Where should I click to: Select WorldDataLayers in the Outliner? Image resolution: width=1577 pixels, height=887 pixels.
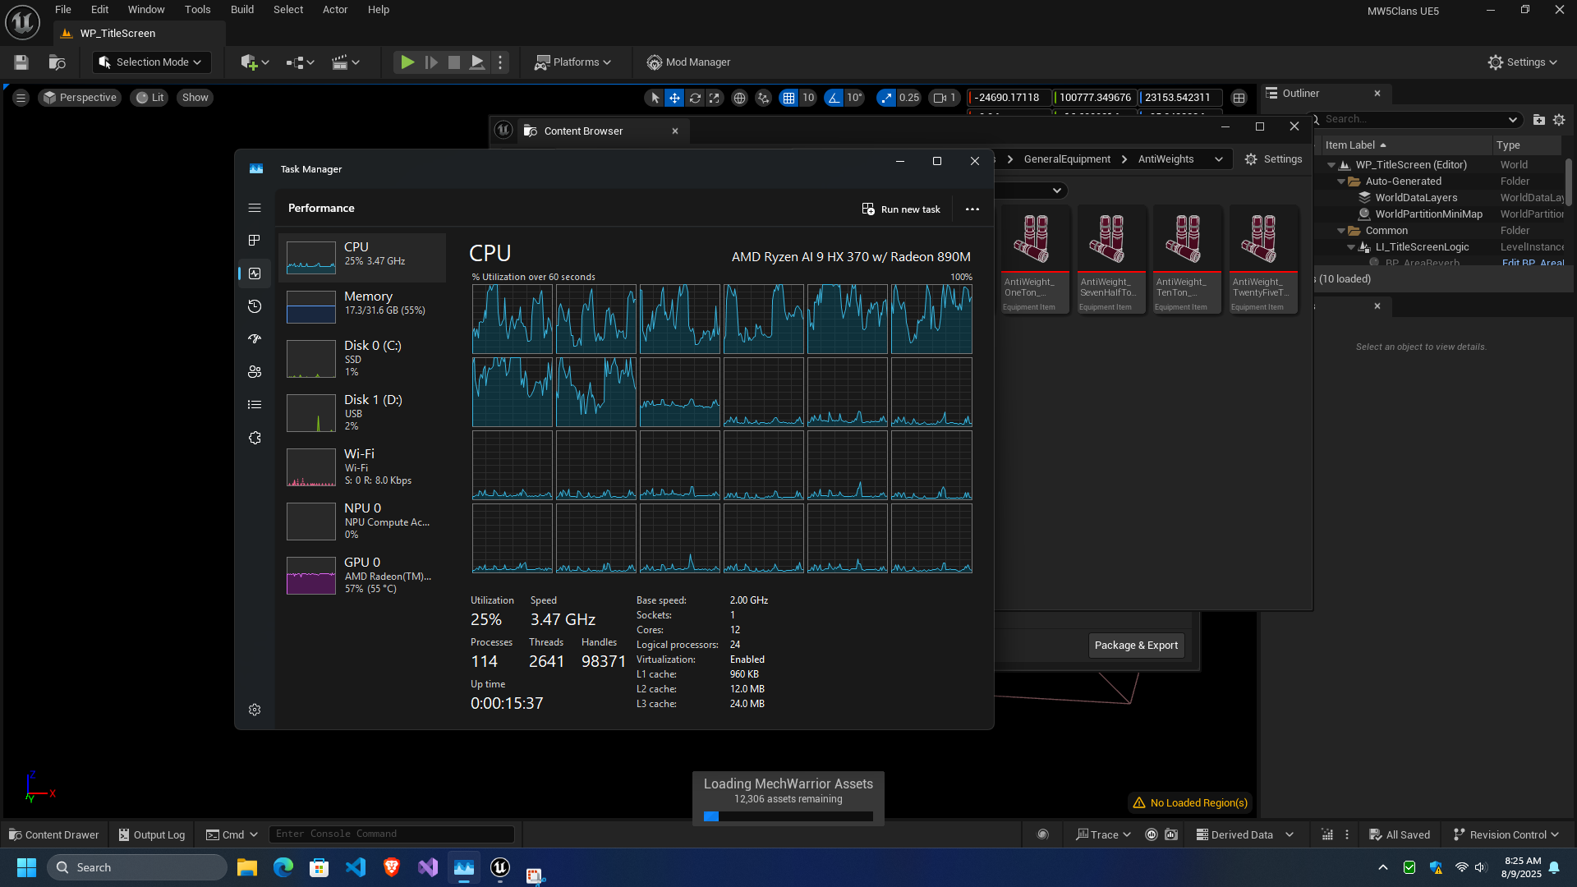1416,198
